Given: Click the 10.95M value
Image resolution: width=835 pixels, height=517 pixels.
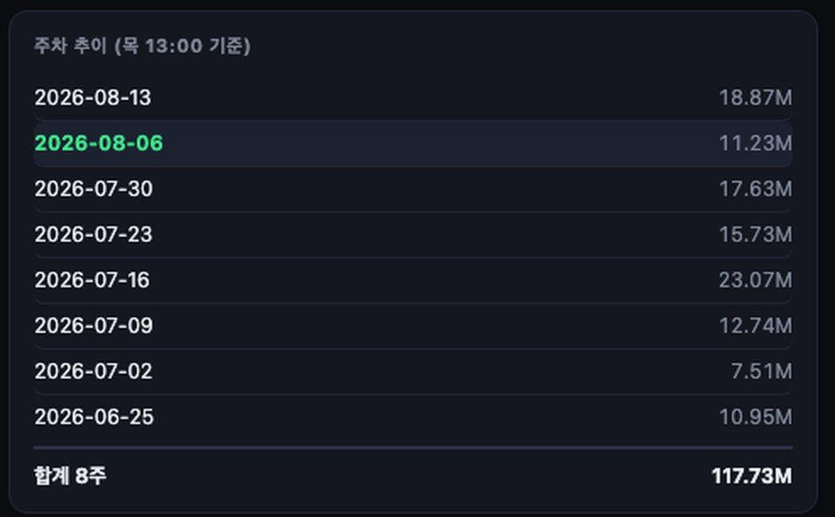Looking at the screenshot, I should pos(755,417).
